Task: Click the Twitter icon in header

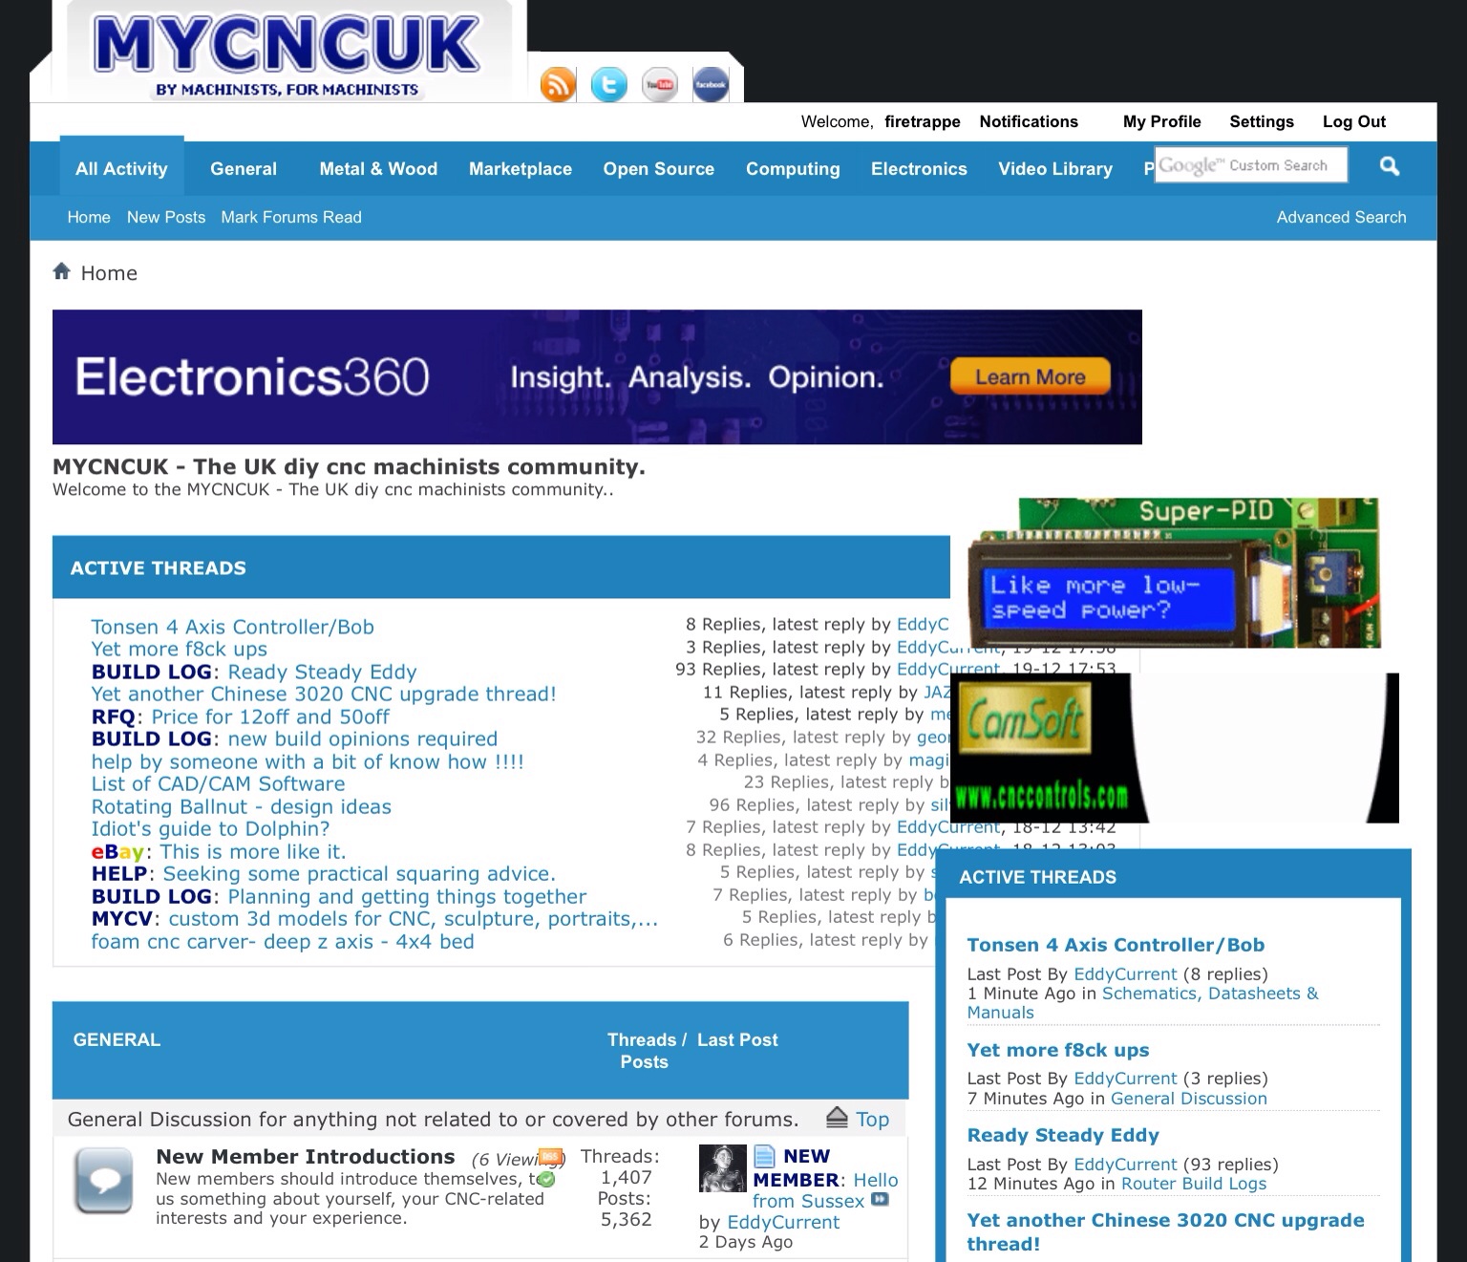Action: click(609, 84)
